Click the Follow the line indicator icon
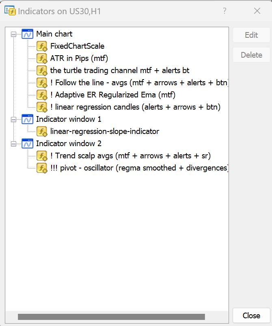 click(42, 83)
